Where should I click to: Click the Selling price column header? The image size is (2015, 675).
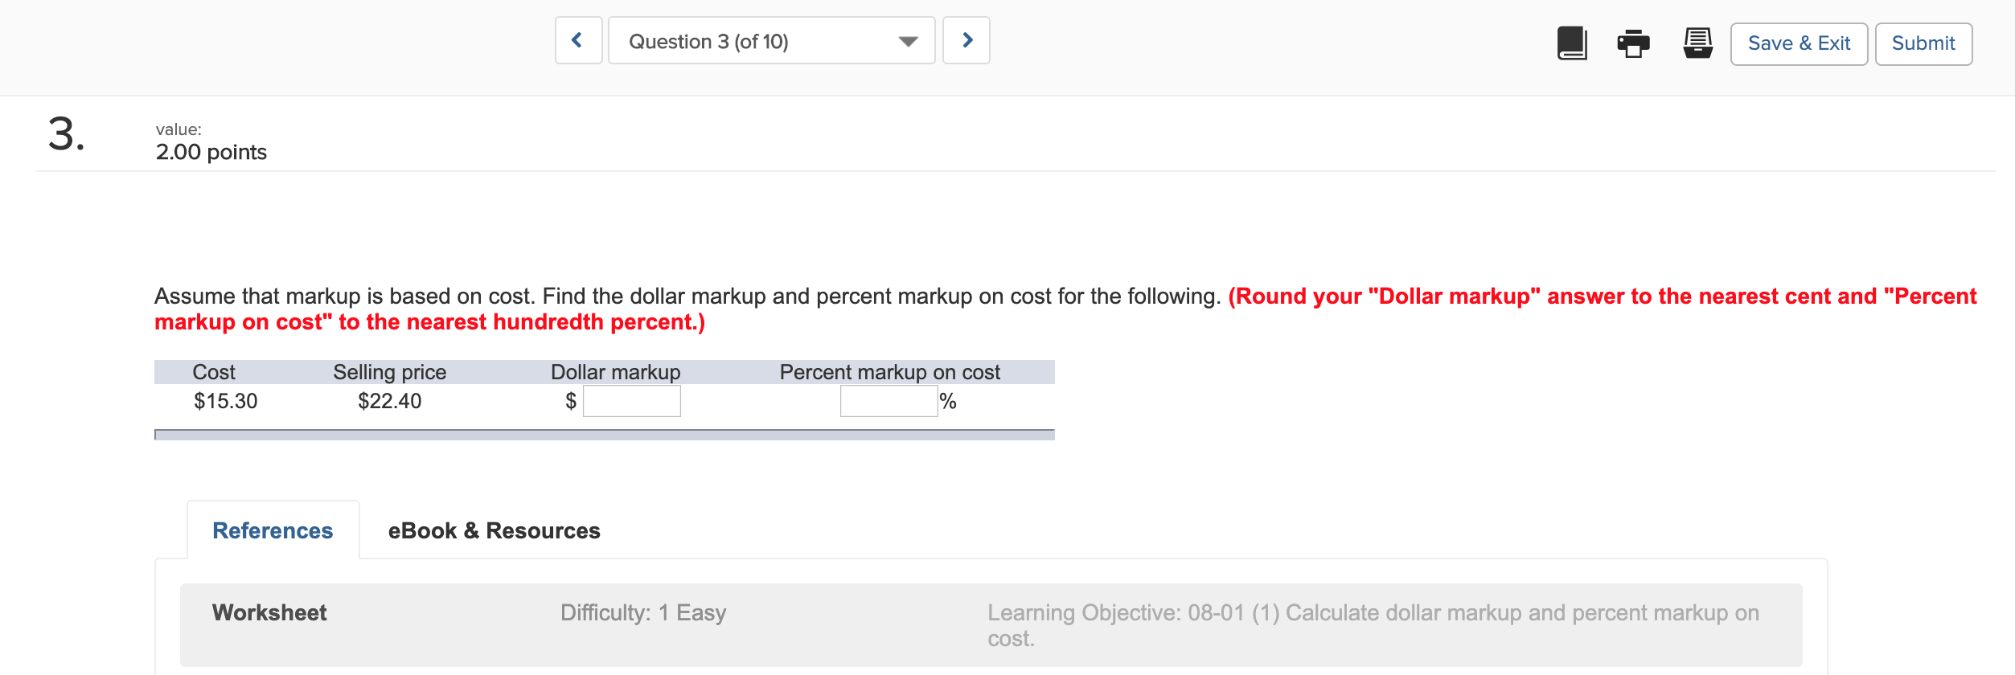tap(390, 371)
